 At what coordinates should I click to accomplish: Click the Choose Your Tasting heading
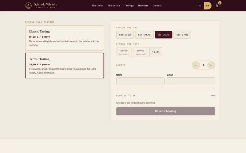40,22
